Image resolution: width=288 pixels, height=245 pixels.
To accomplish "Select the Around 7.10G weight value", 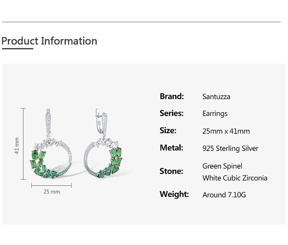I will coord(224,195).
